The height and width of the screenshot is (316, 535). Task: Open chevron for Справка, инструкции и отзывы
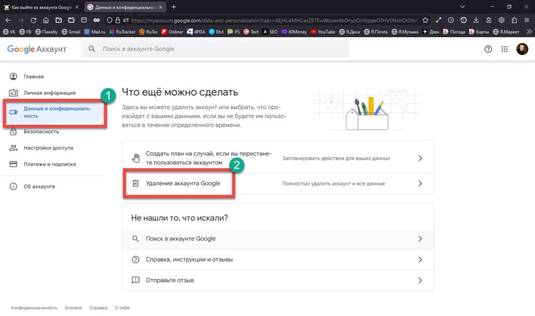click(420, 260)
